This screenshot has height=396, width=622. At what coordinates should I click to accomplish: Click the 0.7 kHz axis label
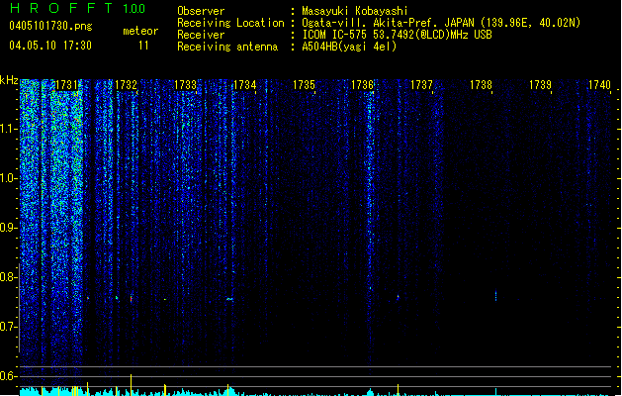(x=8, y=327)
